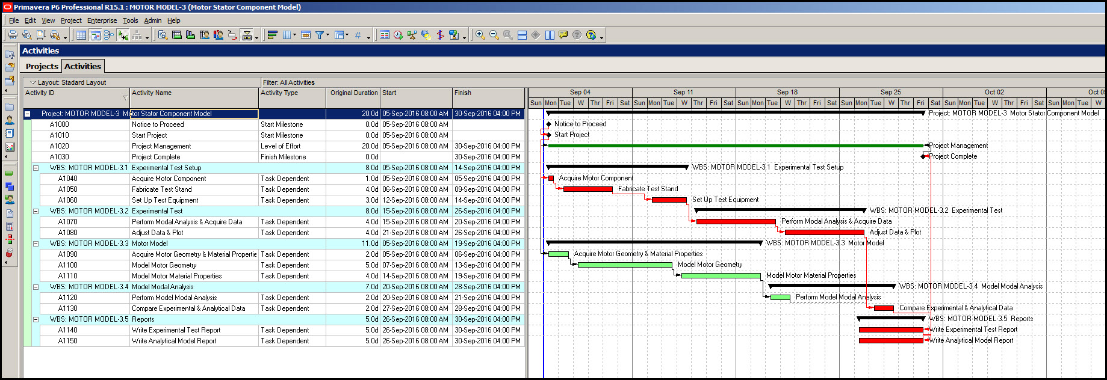Viewport: 1107px width, 380px height.
Task: Click Original Duration column header
Action: point(353,97)
